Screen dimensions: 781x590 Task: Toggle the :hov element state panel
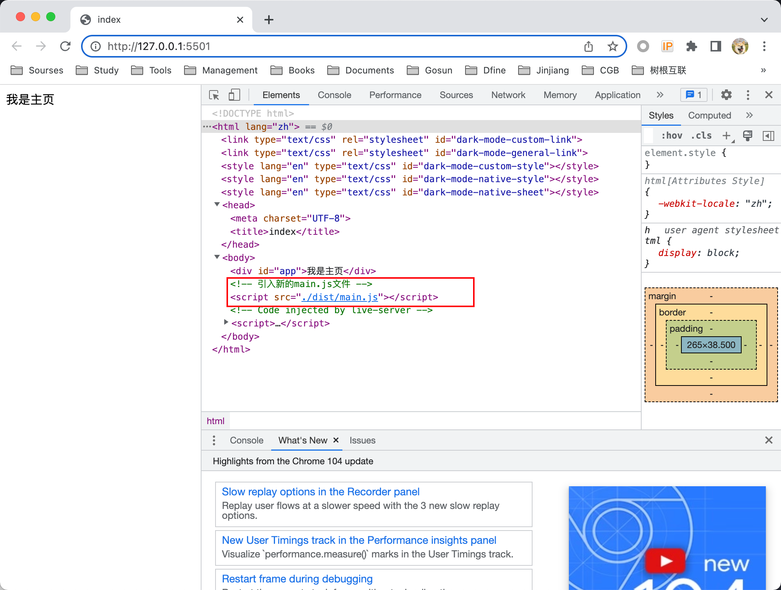[x=672, y=136]
